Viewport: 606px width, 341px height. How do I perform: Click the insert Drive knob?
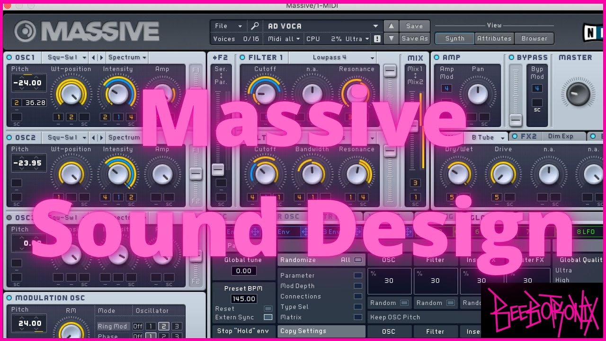pos(503,174)
